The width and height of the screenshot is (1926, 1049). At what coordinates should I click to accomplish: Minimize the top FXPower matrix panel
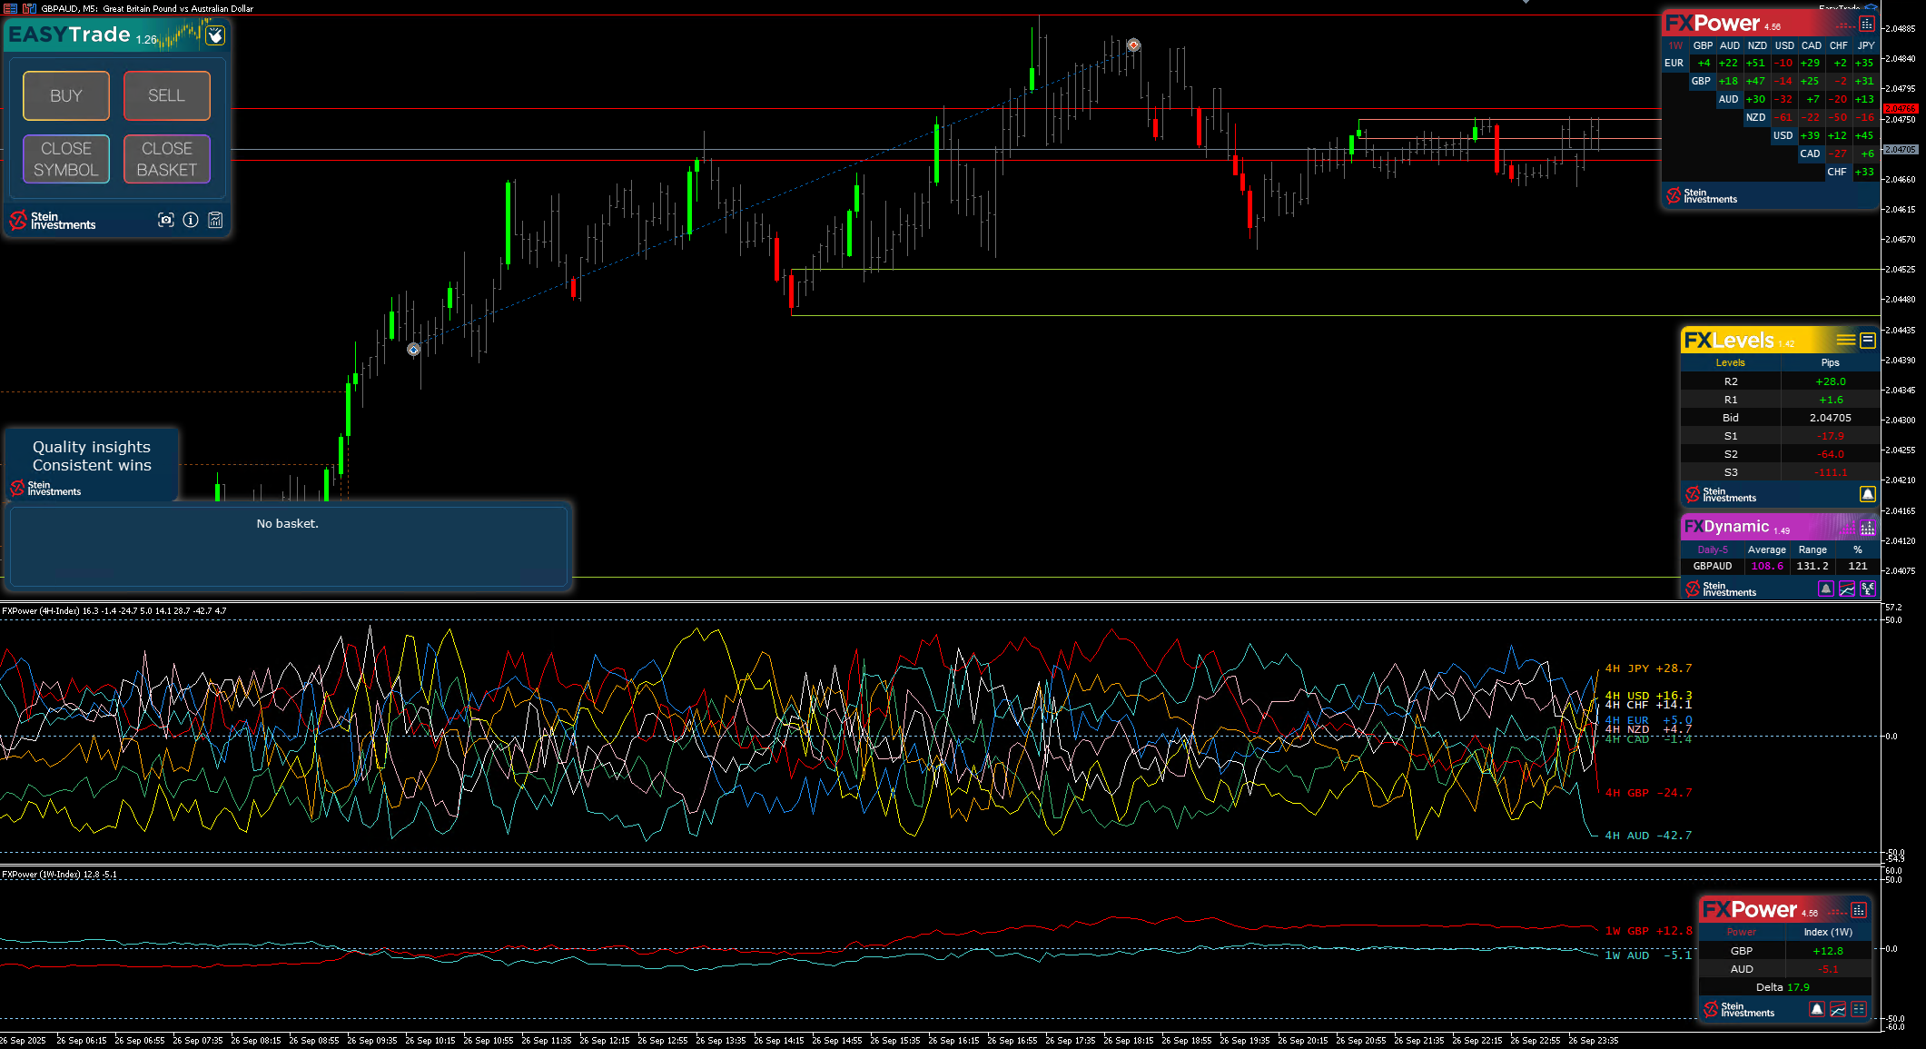[x=1867, y=24]
